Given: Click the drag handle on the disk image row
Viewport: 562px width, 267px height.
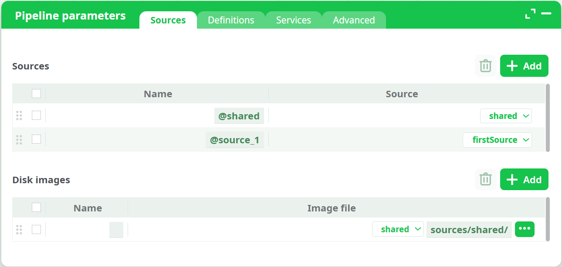Looking at the screenshot, I should [19, 229].
